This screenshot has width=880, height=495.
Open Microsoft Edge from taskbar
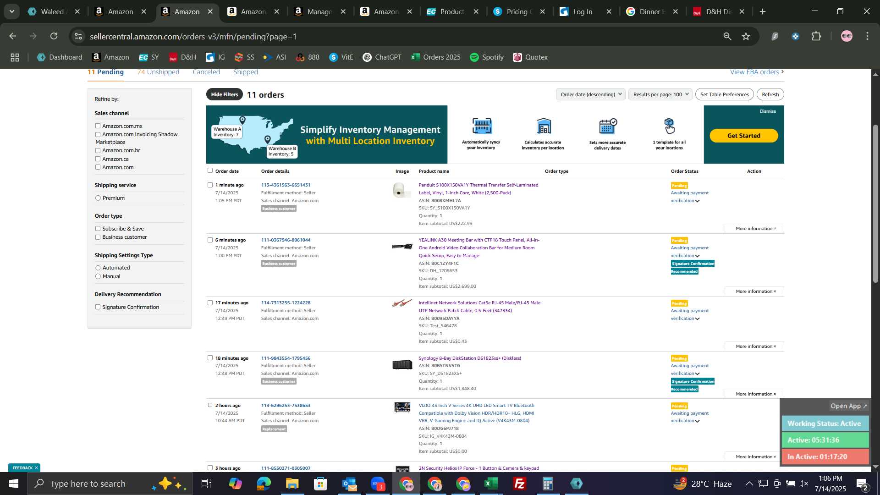tap(264, 484)
